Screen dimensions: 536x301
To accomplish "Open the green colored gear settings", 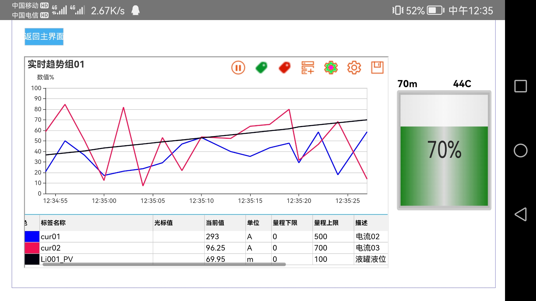I will [331, 68].
